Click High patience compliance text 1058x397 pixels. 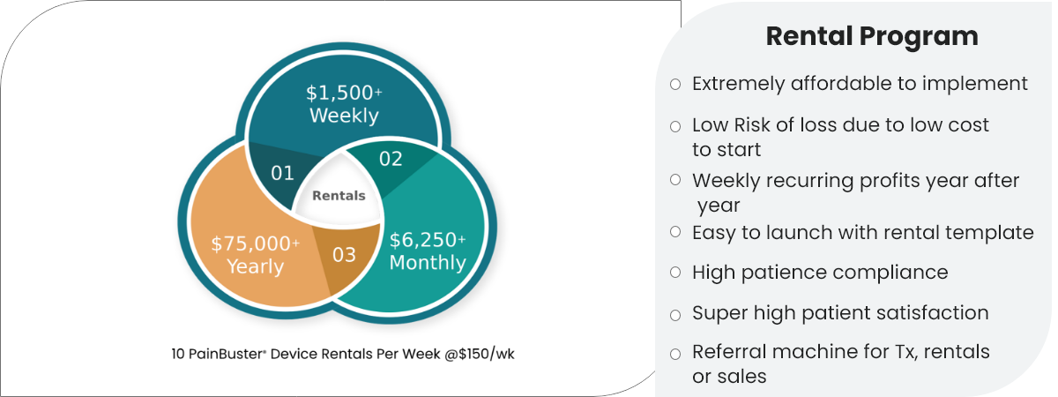click(x=820, y=273)
